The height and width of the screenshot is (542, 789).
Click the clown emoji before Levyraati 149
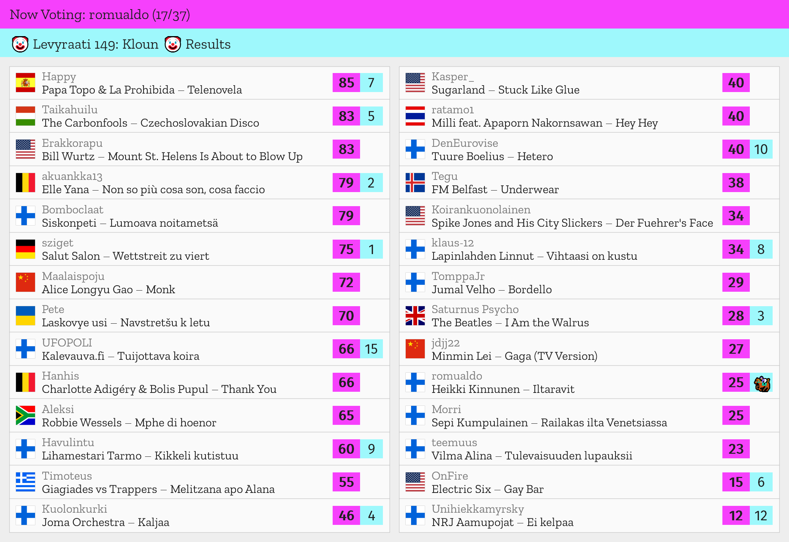tap(20, 45)
